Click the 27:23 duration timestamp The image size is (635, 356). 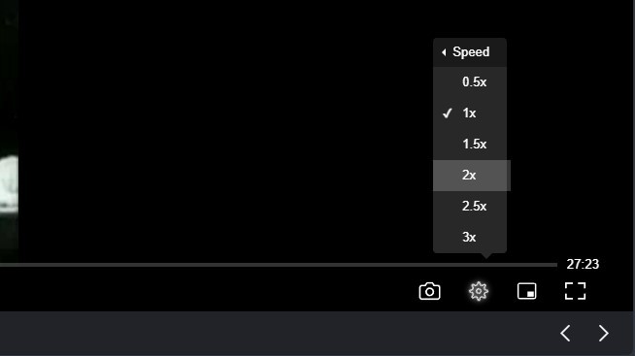click(583, 264)
